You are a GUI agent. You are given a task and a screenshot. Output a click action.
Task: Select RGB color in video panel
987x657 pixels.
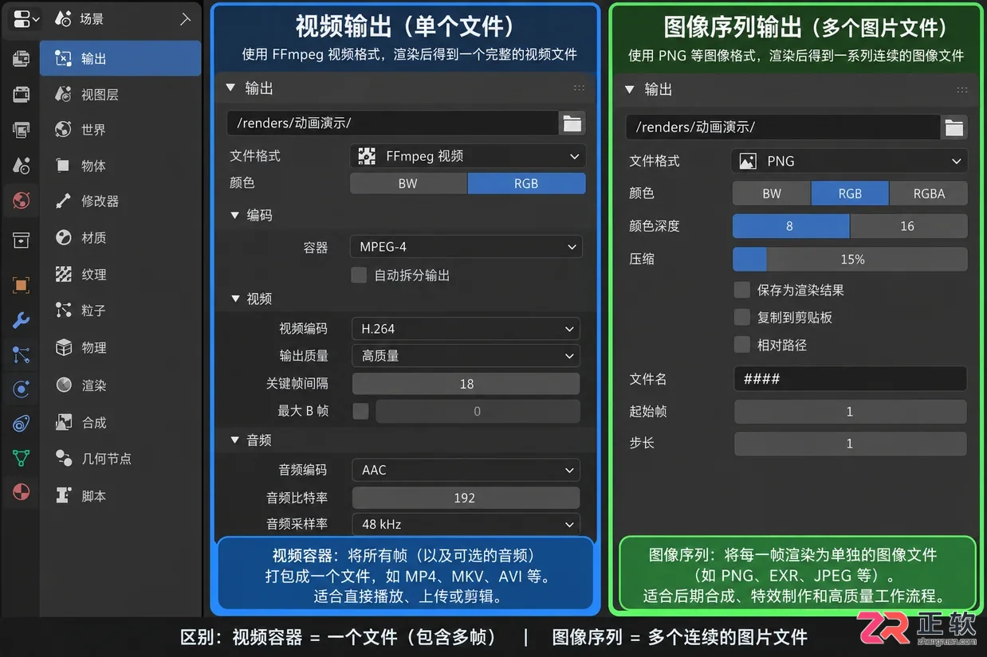(526, 183)
